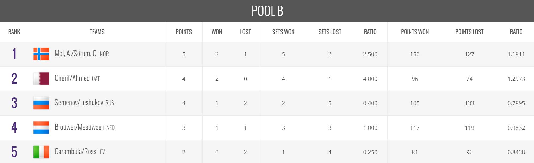Click the Qatar flag icon
The height and width of the screenshot is (163, 534).
click(x=41, y=78)
